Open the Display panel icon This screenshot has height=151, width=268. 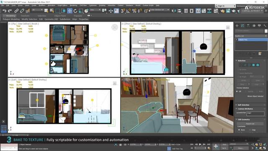pos(259,26)
